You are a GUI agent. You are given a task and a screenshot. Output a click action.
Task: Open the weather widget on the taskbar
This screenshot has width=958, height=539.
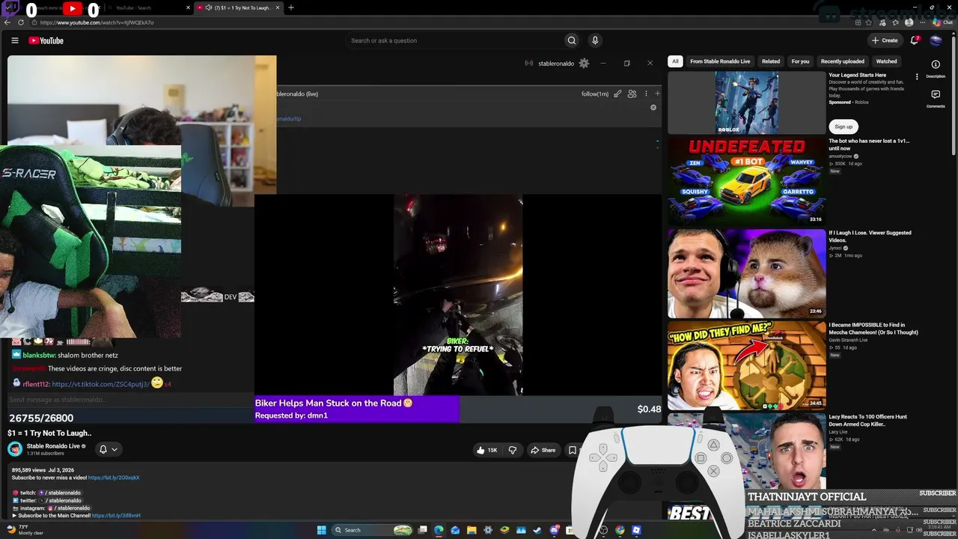point(25,530)
